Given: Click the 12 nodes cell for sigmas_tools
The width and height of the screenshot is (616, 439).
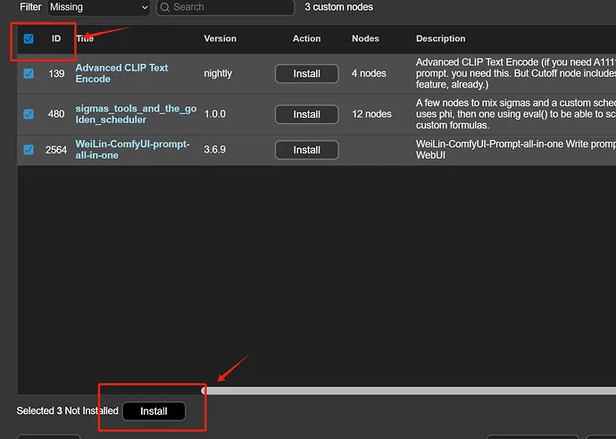Looking at the screenshot, I should tap(372, 114).
